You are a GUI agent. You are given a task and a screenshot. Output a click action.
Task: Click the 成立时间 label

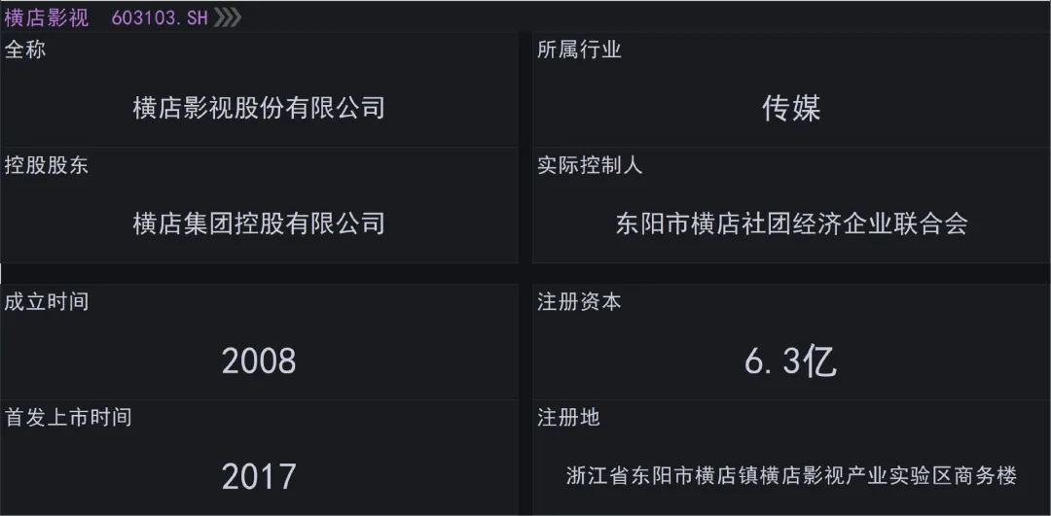(x=47, y=302)
